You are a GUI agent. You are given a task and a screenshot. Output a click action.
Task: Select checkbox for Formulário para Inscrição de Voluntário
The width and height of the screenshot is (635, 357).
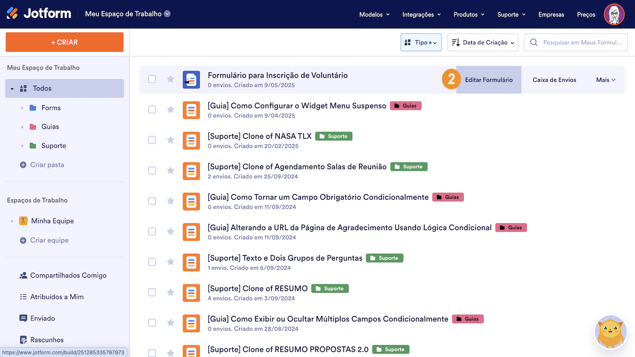[152, 79]
